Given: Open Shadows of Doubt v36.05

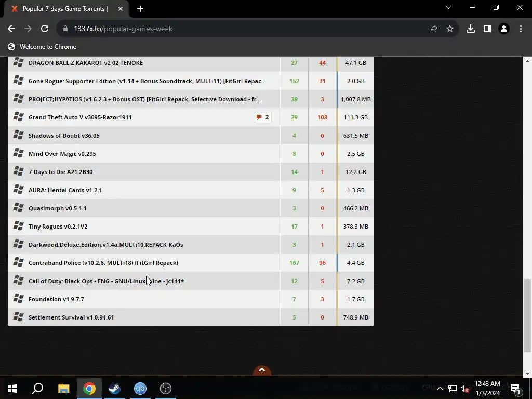Looking at the screenshot, I should point(64,136).
